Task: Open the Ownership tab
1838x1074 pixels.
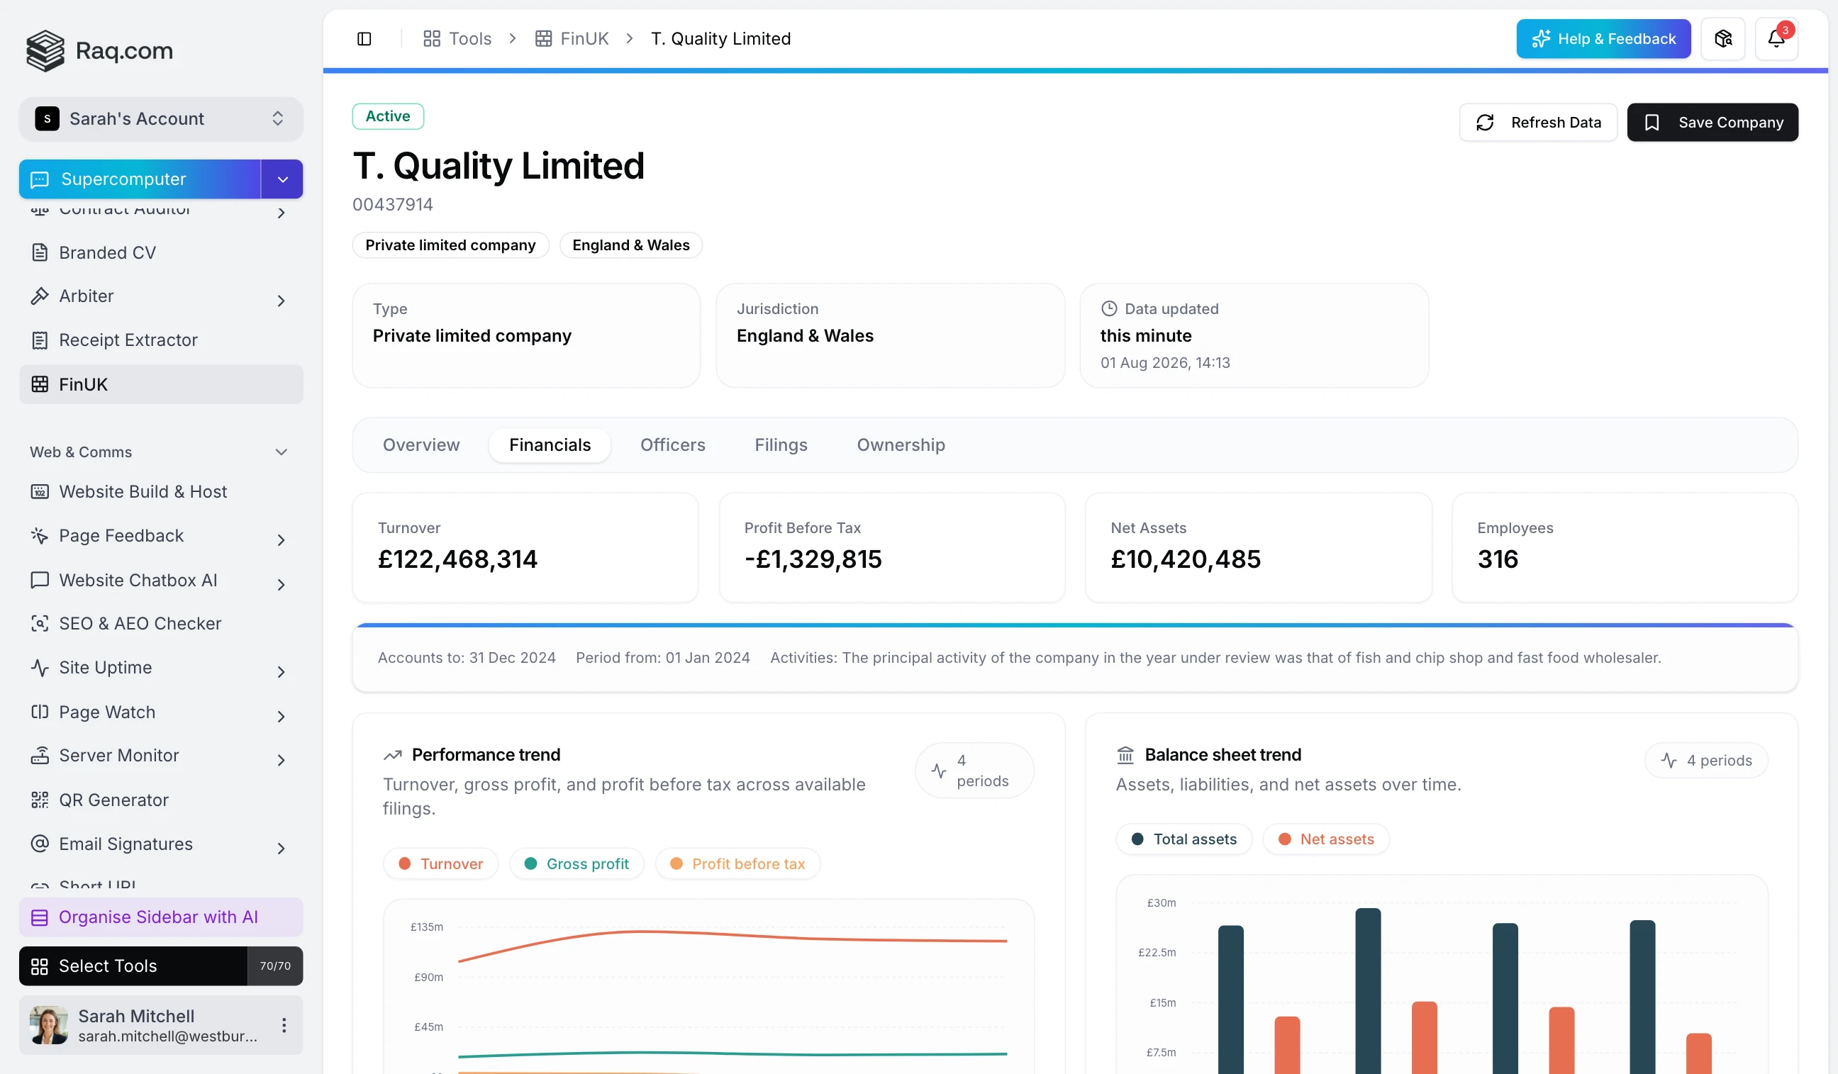Action: click(x=901, y=444)
